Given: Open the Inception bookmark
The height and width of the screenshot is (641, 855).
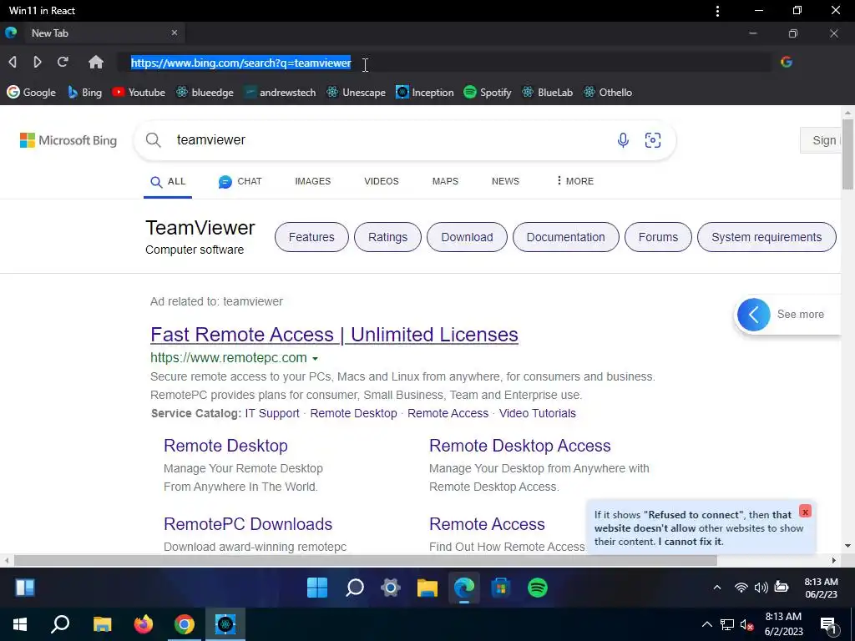Looking at the screenshot, I should (x=425, y=92).
